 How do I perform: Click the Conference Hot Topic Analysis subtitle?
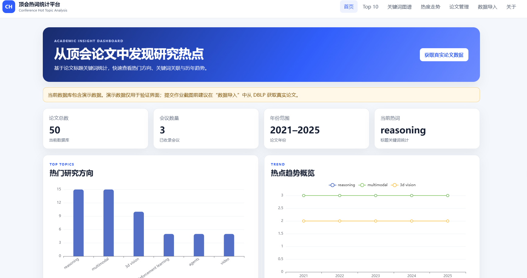43,10
